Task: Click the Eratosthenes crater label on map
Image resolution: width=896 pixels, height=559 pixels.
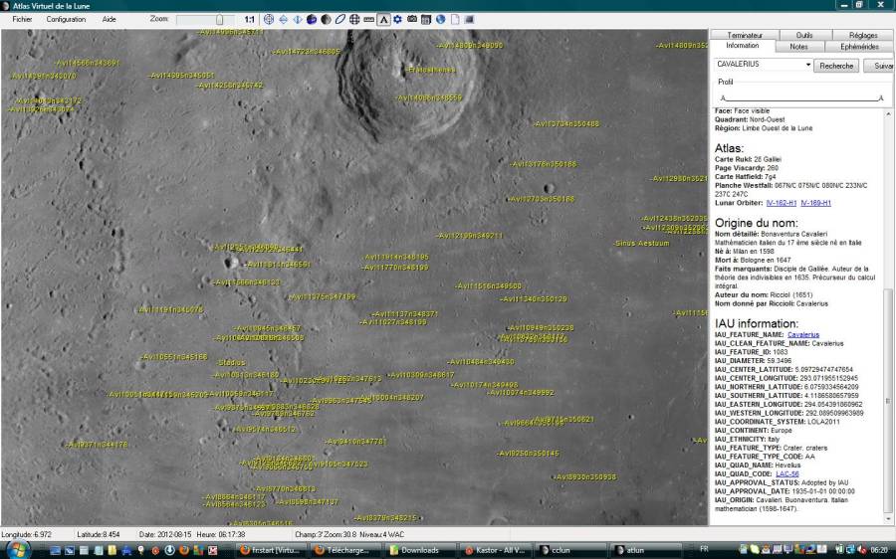Action: click(x=431, y=70)
